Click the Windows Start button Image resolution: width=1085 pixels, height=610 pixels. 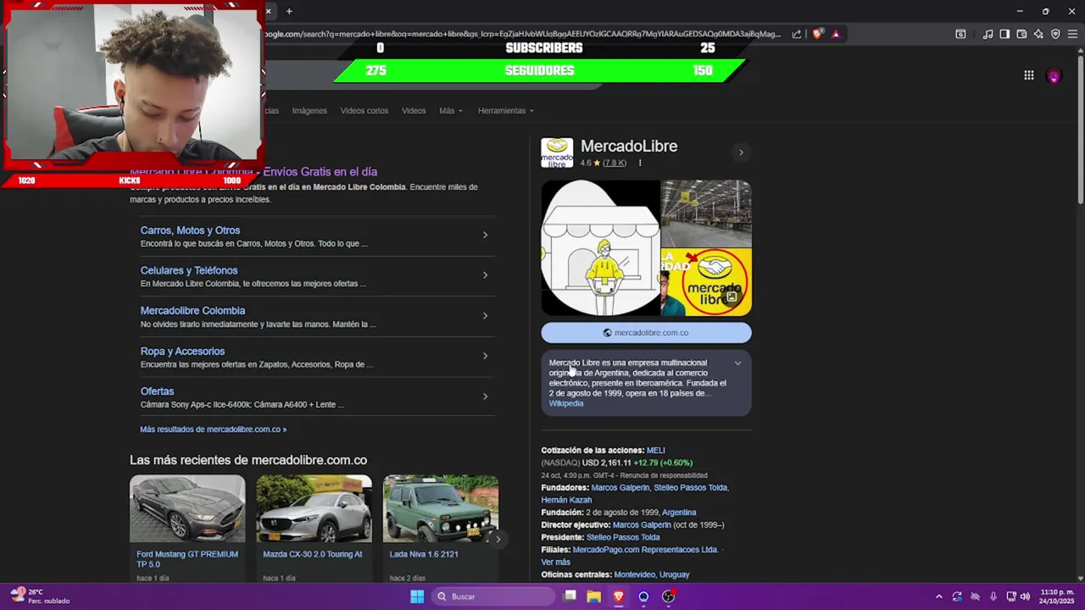(417, 596)
